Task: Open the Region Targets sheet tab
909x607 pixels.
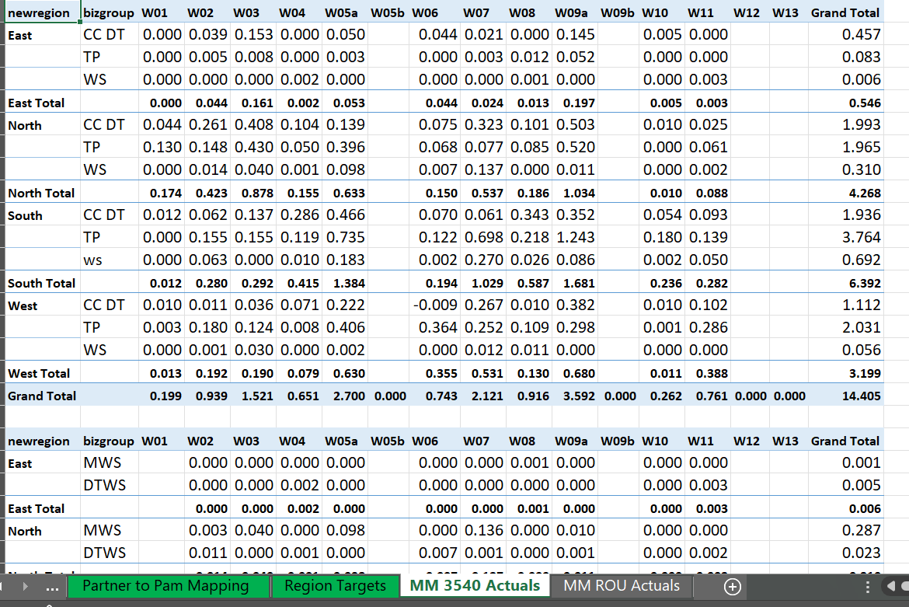Action: (x=335, y=586)
